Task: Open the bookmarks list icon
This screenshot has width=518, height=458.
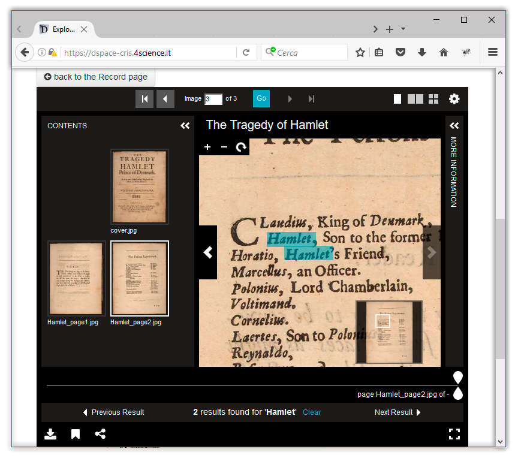Action: pyautogui.click(x=379, y=52)
